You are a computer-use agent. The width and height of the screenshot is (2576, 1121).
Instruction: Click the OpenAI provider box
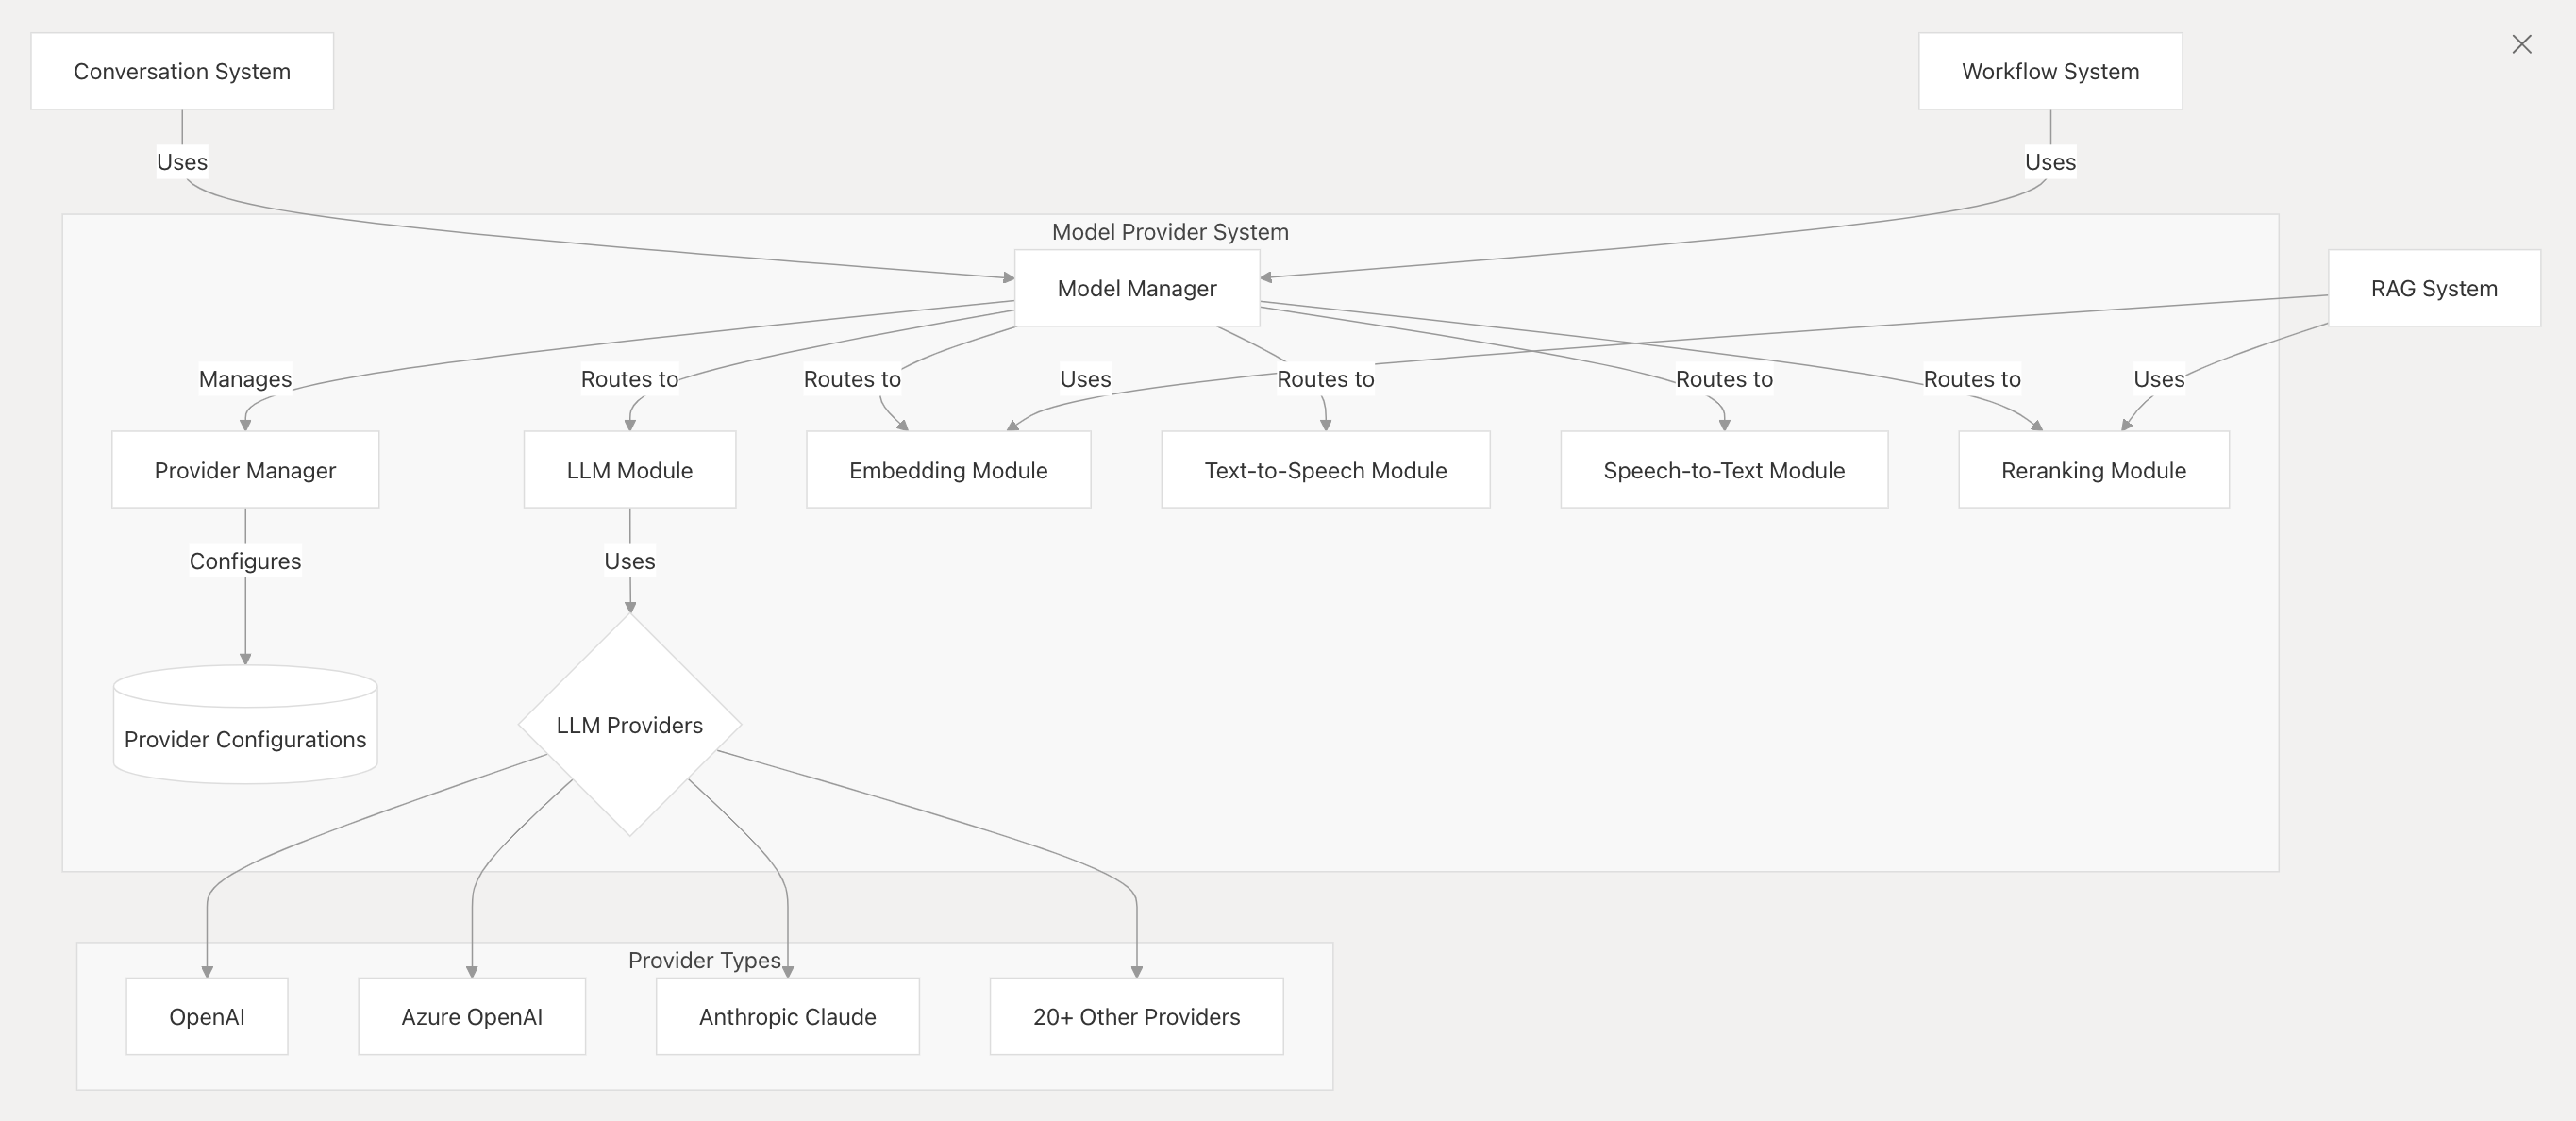(207, 1016)
